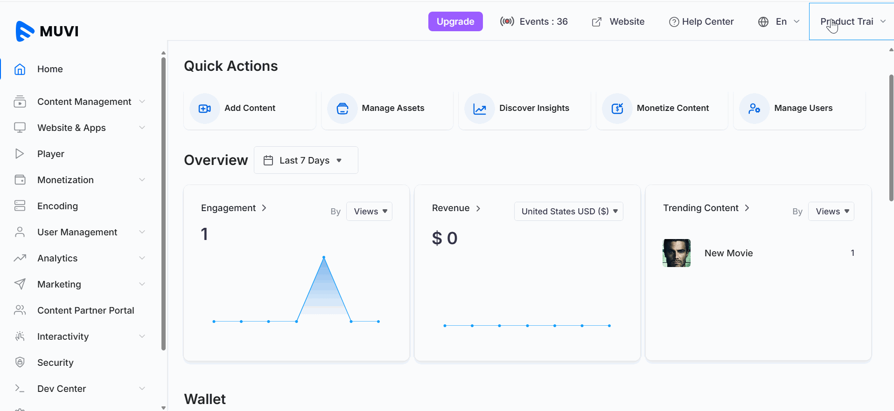Click the Add Content camera icon
Viewport: 894px width, 411px height.
coord(204,109)
